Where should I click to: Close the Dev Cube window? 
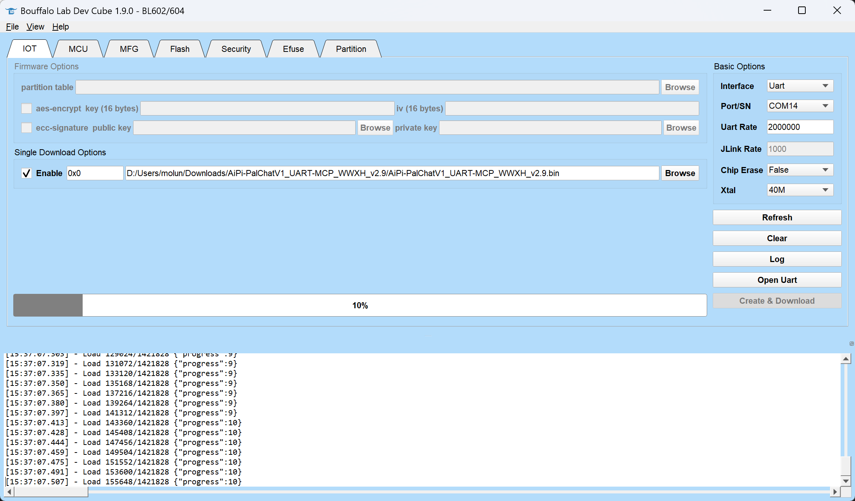click(837, 11)
